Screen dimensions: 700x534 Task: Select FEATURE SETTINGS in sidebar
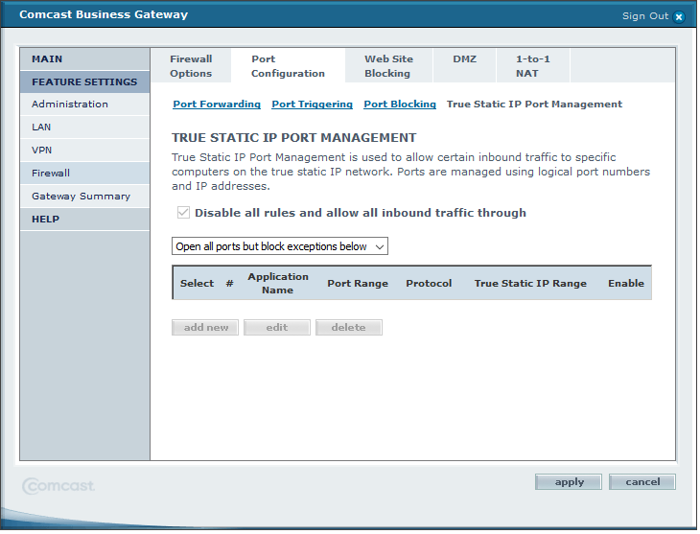[85, 82]
